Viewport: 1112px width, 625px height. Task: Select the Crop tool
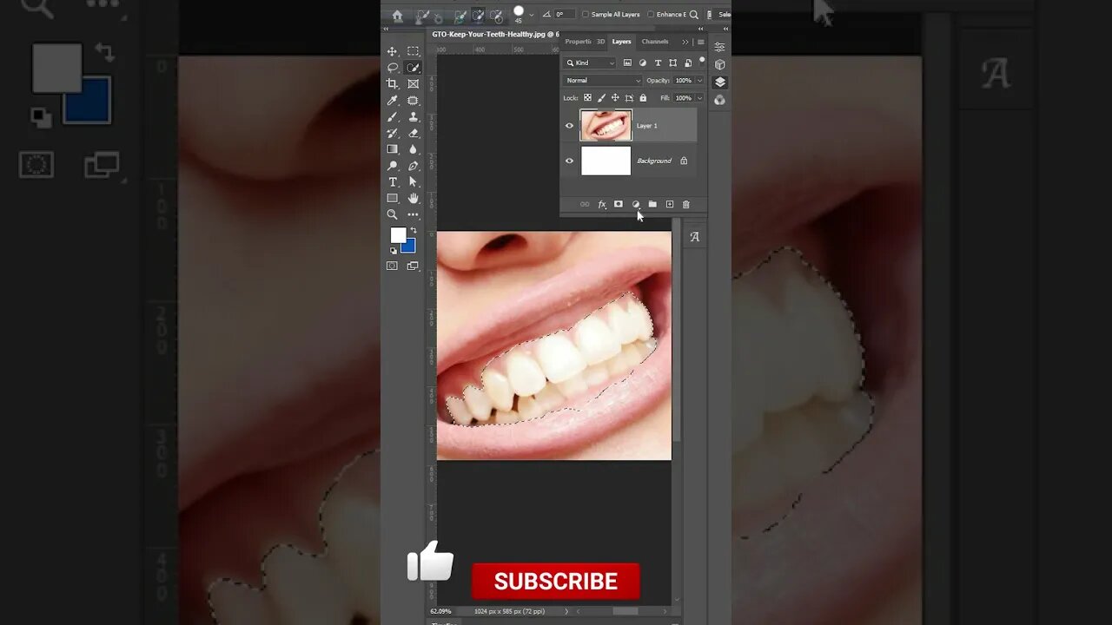tap(393, 84)
